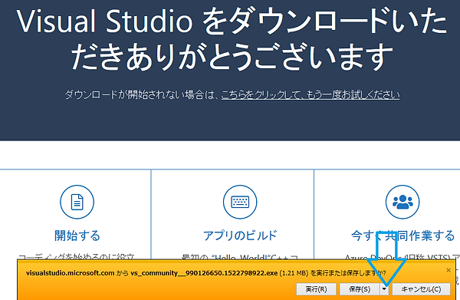Cancel the download with キャンセル(C) button

(x=421, y=289)
